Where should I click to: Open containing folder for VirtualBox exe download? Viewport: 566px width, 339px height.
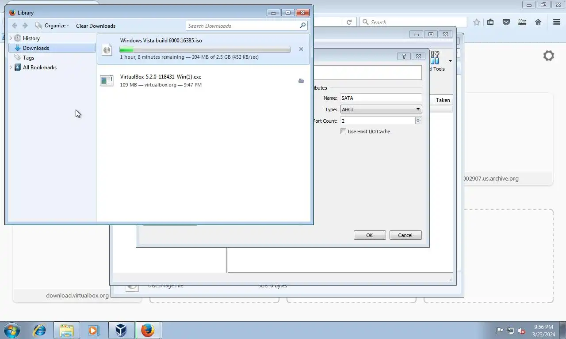click(301, 81)
